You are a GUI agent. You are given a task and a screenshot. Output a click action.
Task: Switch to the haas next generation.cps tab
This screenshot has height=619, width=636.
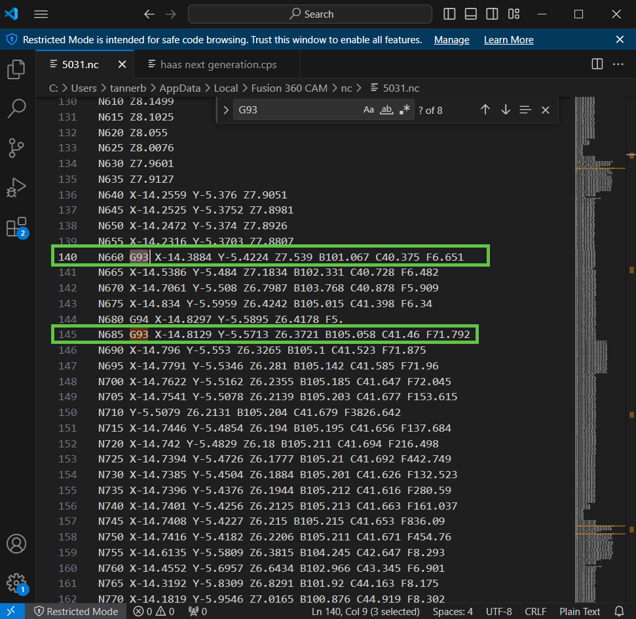pyautogui.click(x=218, y=64)
